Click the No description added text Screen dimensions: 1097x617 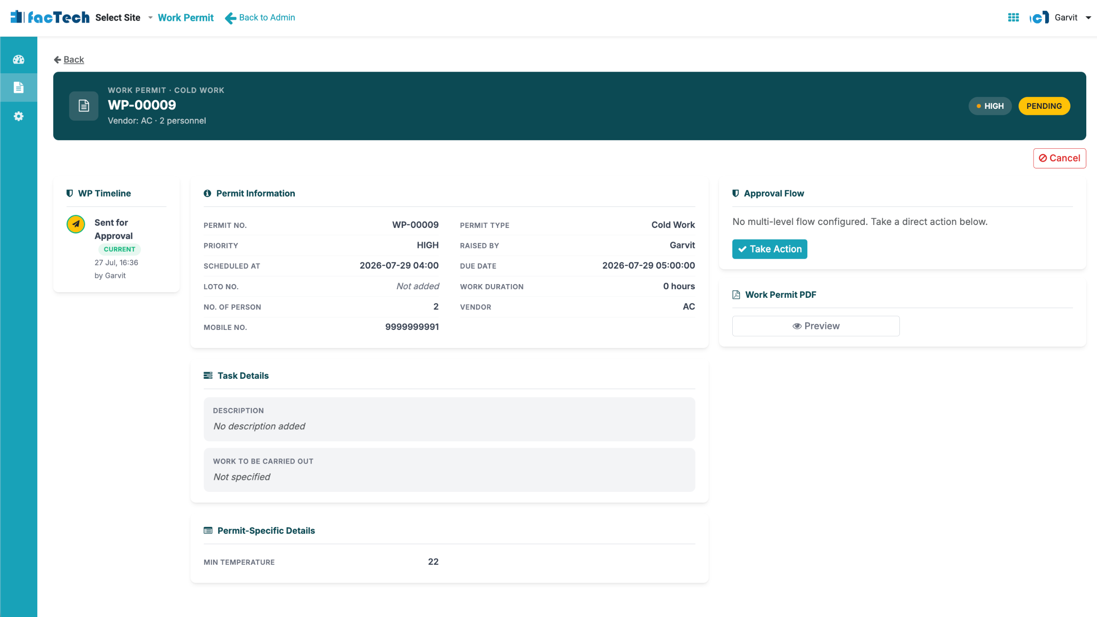tap(259, 426)
